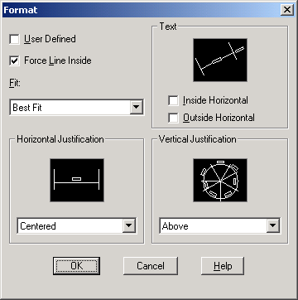The width and height of the screenshot is (298, 300).
Task: Enable the User Defined checkbox
Action: click(x=14, y=39)
